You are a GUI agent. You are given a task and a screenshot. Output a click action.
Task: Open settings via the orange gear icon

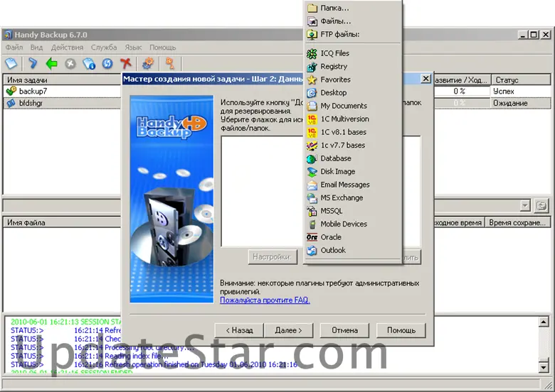pyautogui.click(x=148, y=64)
